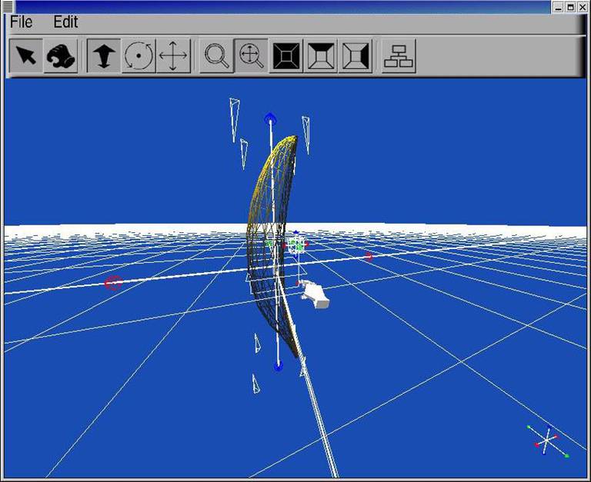591x482 pixels.
Task: Pick the four-way arrow pan tool
Action: [x=173, y=55]
